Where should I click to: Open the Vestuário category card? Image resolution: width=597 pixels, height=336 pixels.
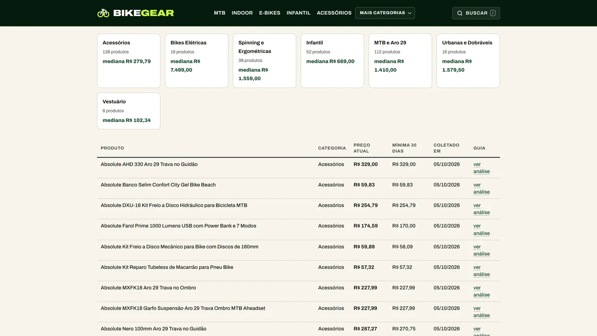tap(129, 111)
